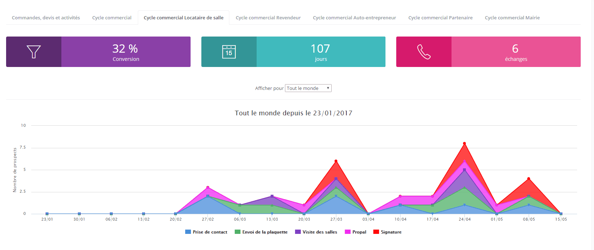Click the 6 échanges card

click(x=516, y=52)
